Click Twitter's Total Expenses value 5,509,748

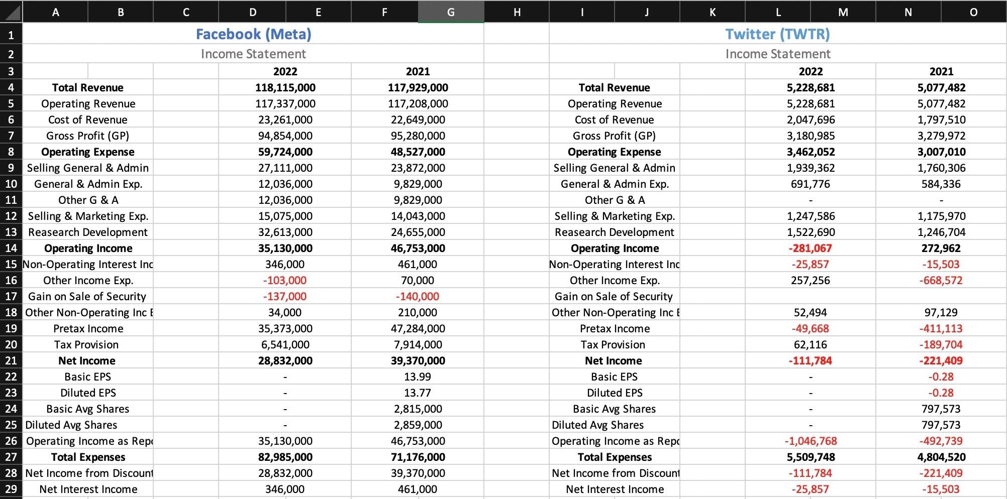[812, 457]
